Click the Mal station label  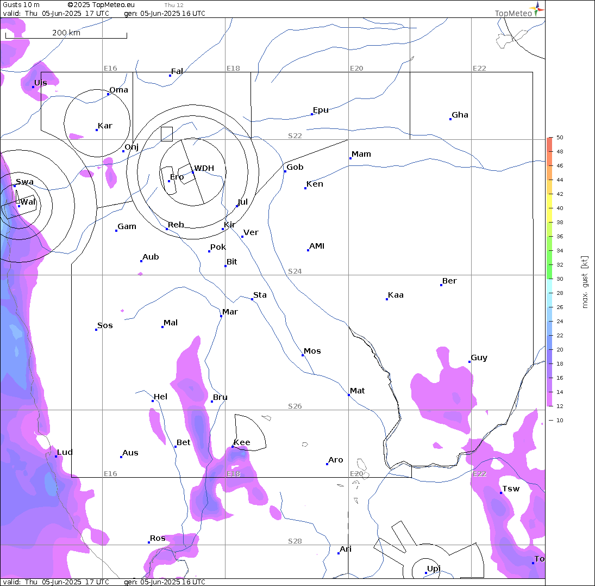click(x=171, y=323)
